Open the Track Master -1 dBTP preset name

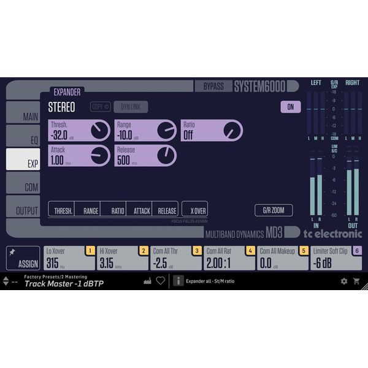64,284
